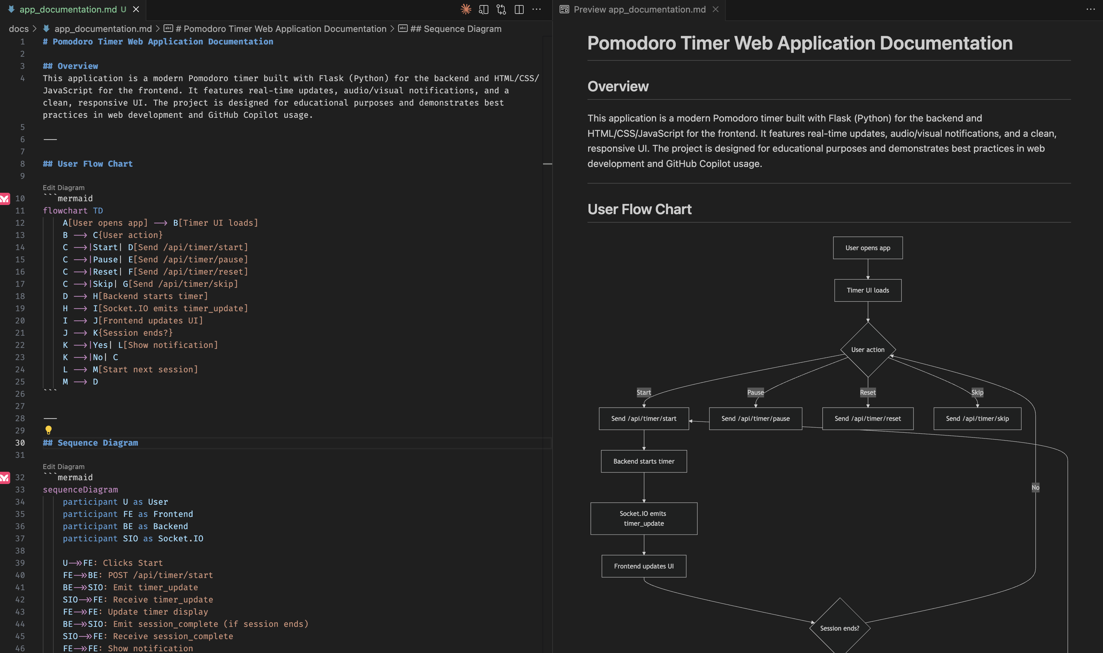Open Markdown preview to the side

tap(483, 9)
